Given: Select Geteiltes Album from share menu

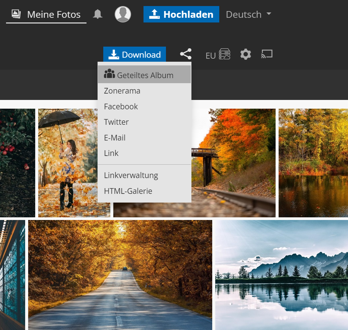Looking at the screenshot, I should pos(144,75).
